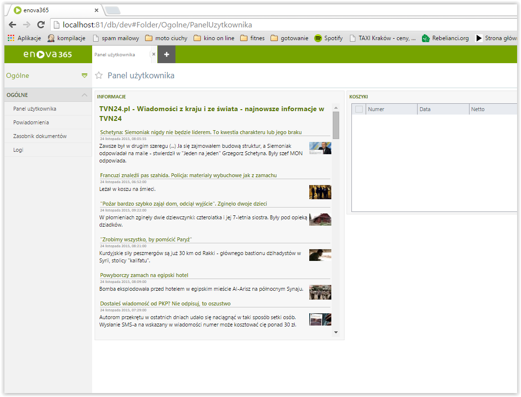
Task: Expand the Ogólne module dropdown arrow
Action: [x=84, y=75]
